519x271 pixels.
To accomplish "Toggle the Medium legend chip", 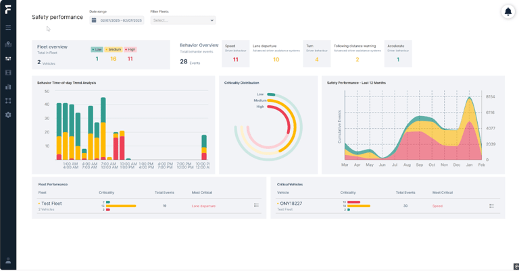I will point(114,49).
